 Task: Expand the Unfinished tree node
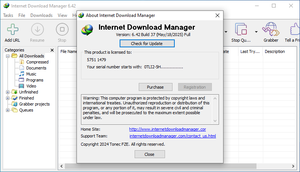7,92
